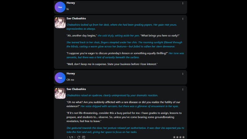Open Sae Chabashira's avatar on second reply
This screenshot has height=139, width=247.
[x=60, y=93]
